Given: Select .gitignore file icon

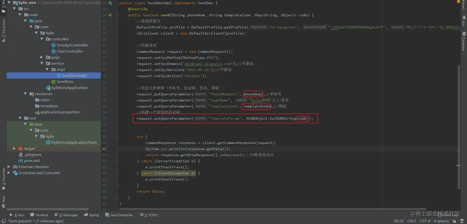Looking at the screenshot, I should click(x=21, y=154).
